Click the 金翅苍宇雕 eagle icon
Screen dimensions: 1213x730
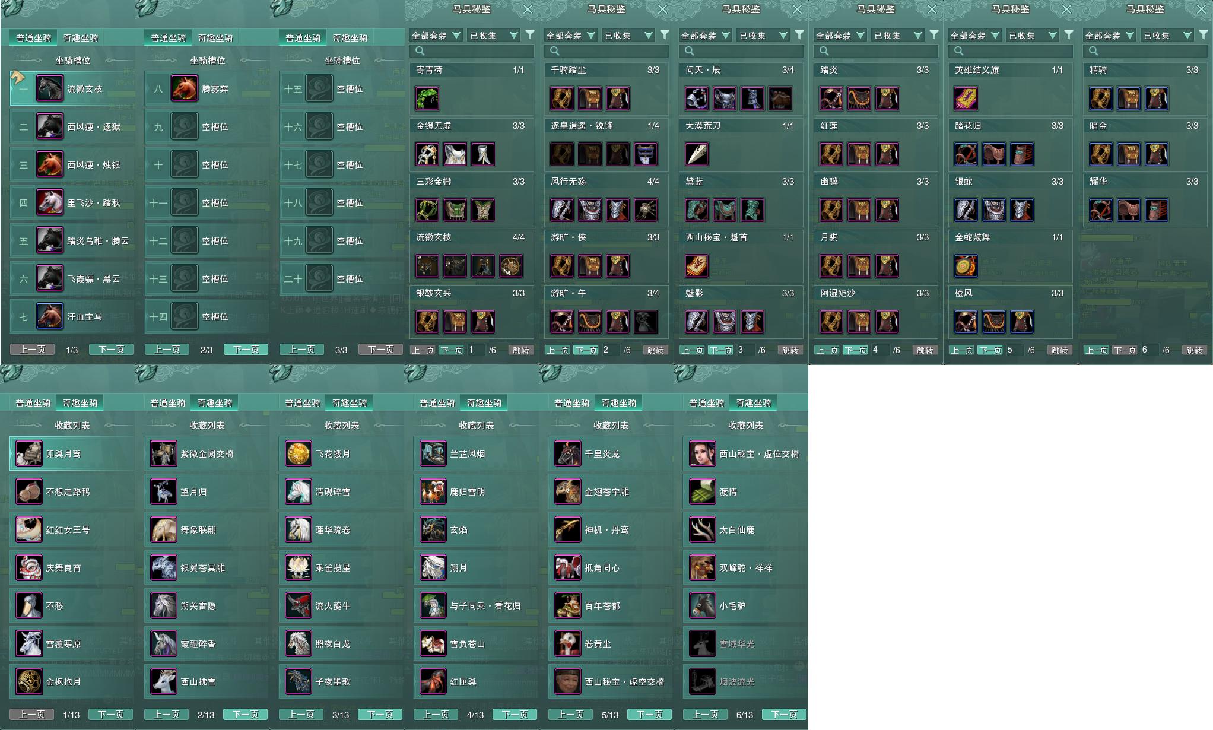tap(567, 491)
